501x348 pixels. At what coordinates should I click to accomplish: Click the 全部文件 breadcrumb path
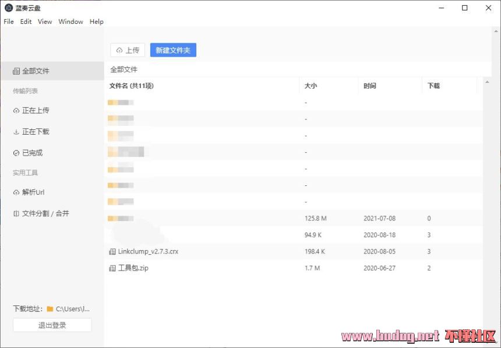pos(124,69)
